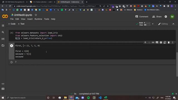
Task: Mirror cell in tab
Action: (x=165, y=42)
